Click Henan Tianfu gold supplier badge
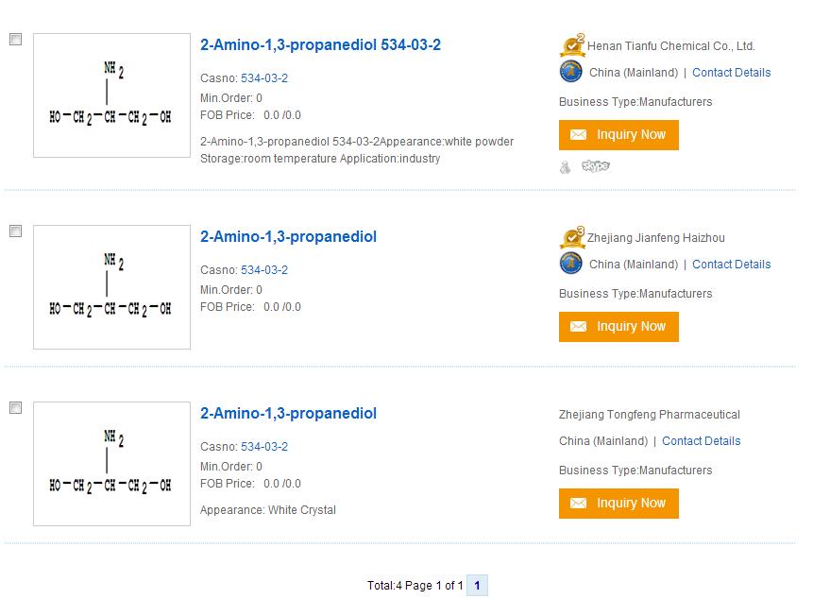Screen dimensions: 830x599 click(x=572, y=45)
